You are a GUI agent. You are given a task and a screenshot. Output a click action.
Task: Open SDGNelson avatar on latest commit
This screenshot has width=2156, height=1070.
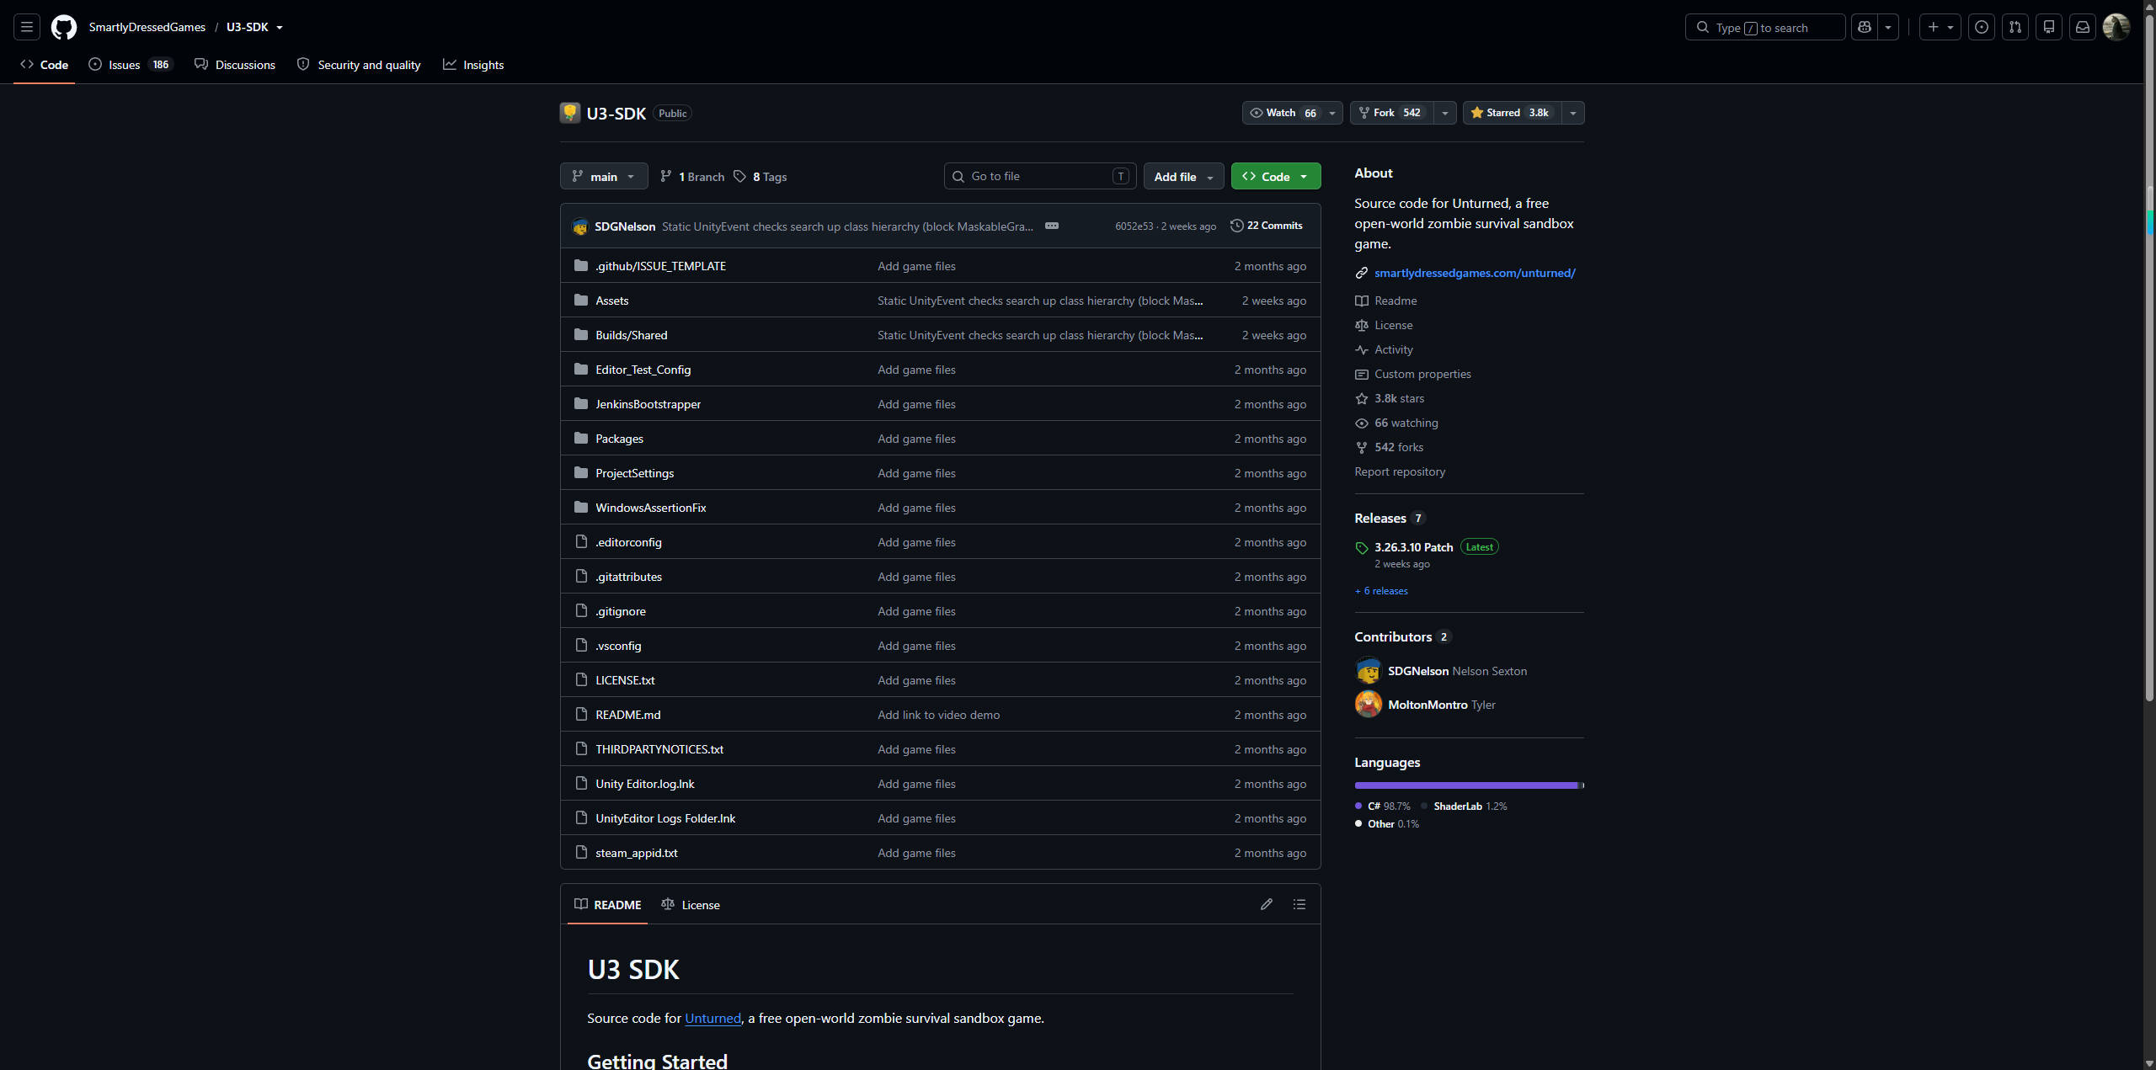pyautogui.click(x=580, y=226)
